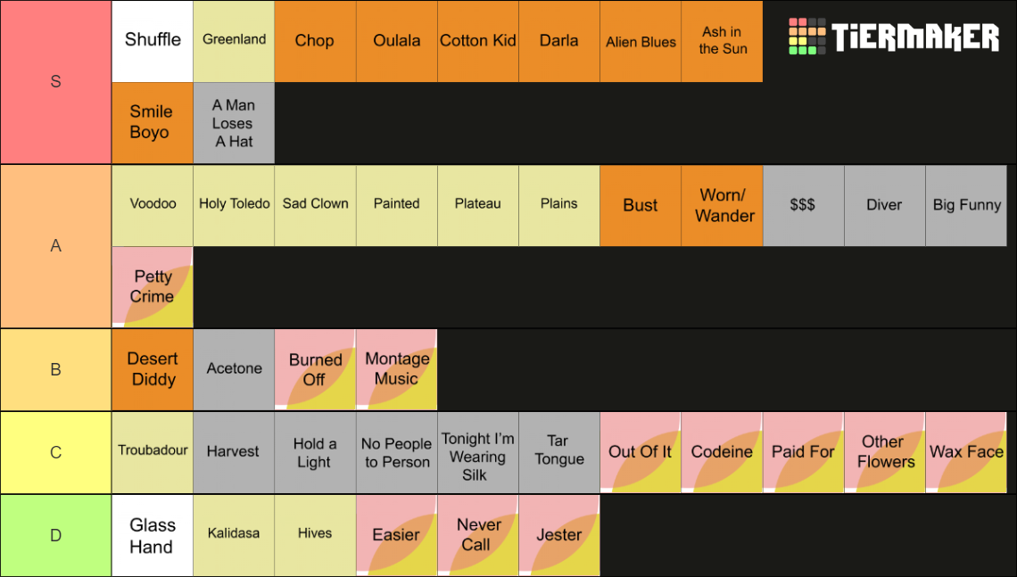Viewport: 1017px width, 577px height.
Task: Click the Desert Diddy tile
Action: click(153, 369)
